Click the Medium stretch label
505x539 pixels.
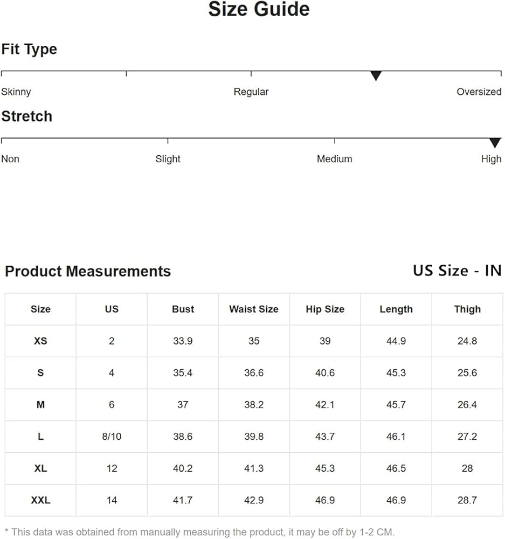334,159
